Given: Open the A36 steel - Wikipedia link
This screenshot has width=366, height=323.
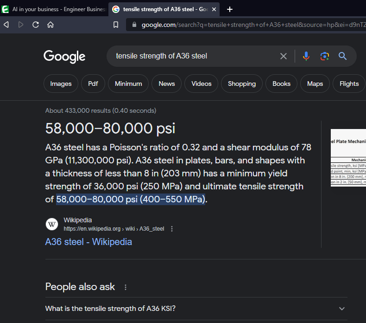Looking at the screenshot, I should pos(88,242).
